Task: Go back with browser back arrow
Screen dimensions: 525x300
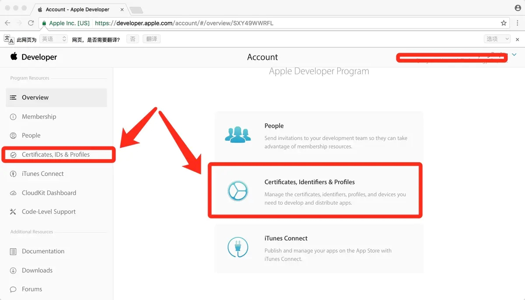Action: pyautogui.click(x=7, y=23)
